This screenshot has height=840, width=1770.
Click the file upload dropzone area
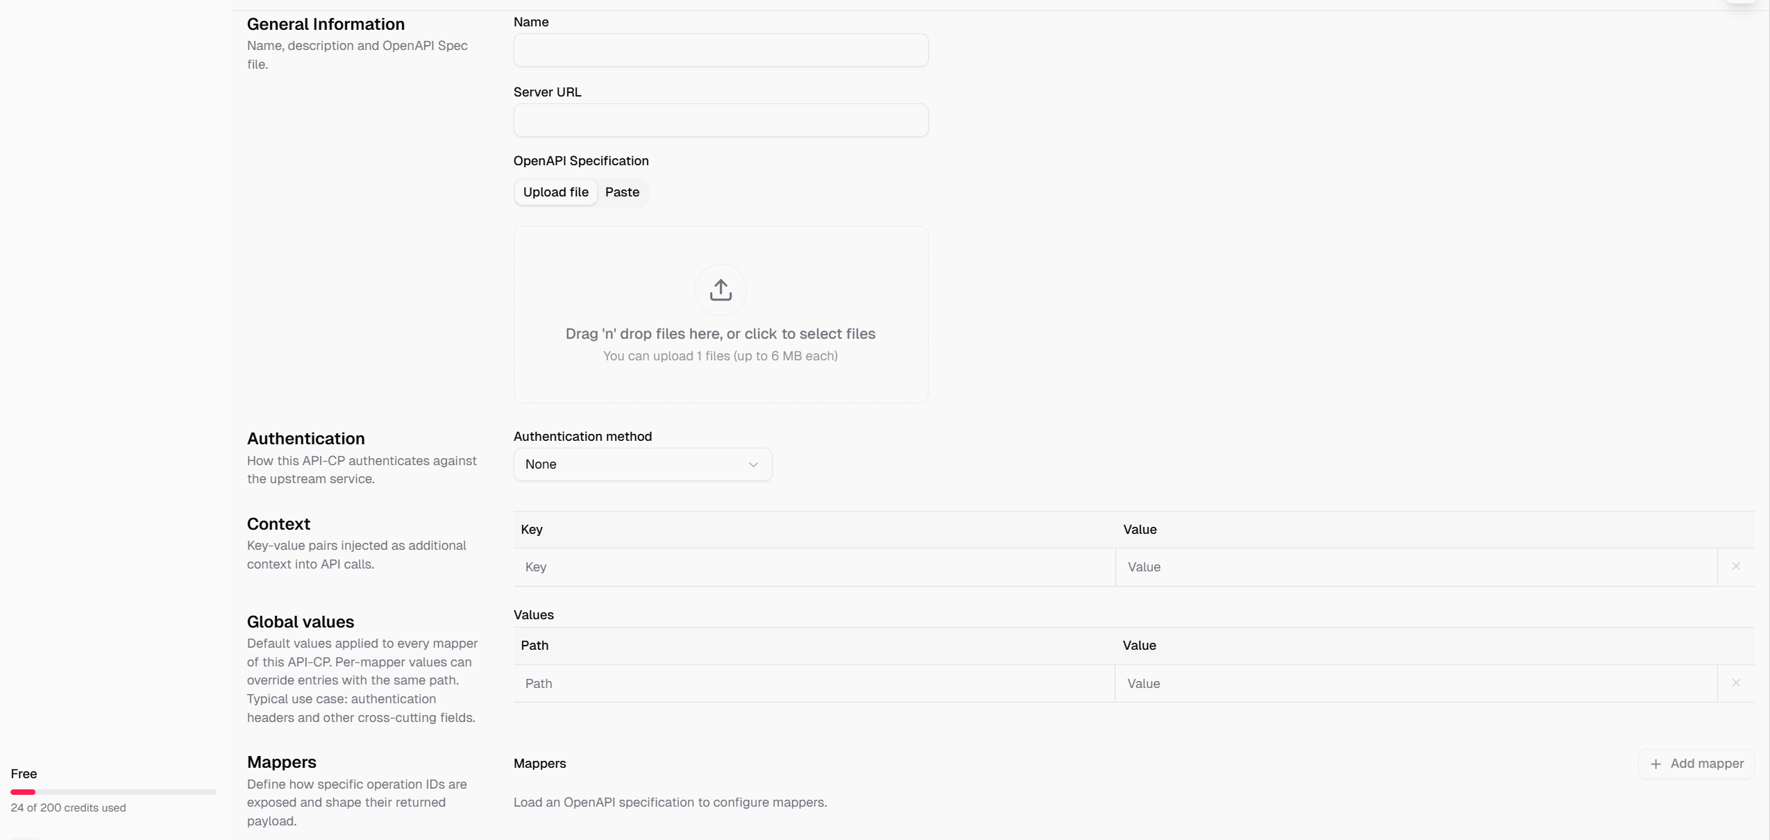pyautogui.click(x=720, y=314)
